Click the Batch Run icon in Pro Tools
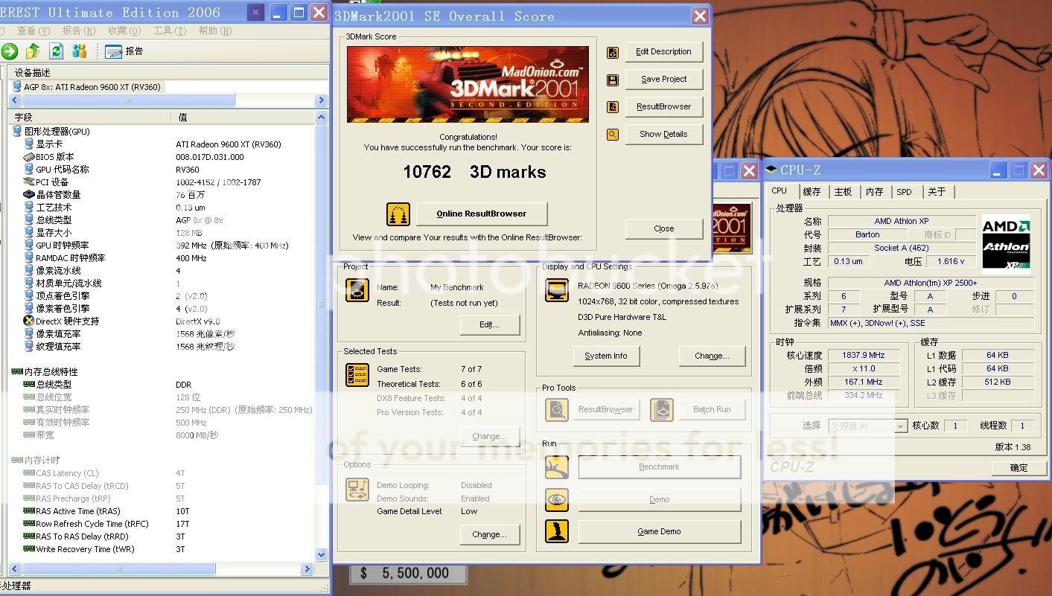The image size is (1052, 596). (x=662, y=410)
